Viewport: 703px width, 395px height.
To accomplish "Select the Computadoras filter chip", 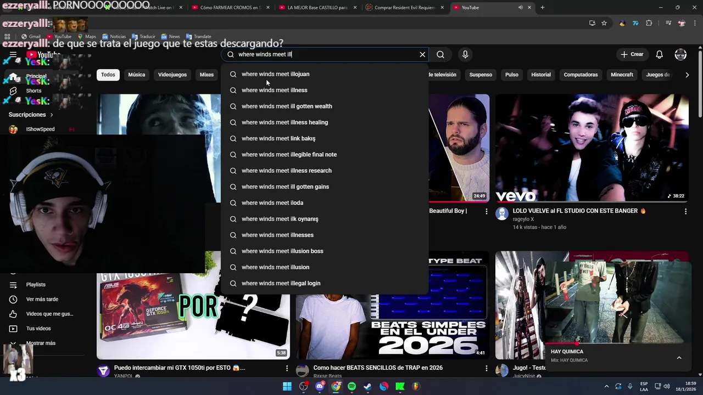I will pos(581,75).
